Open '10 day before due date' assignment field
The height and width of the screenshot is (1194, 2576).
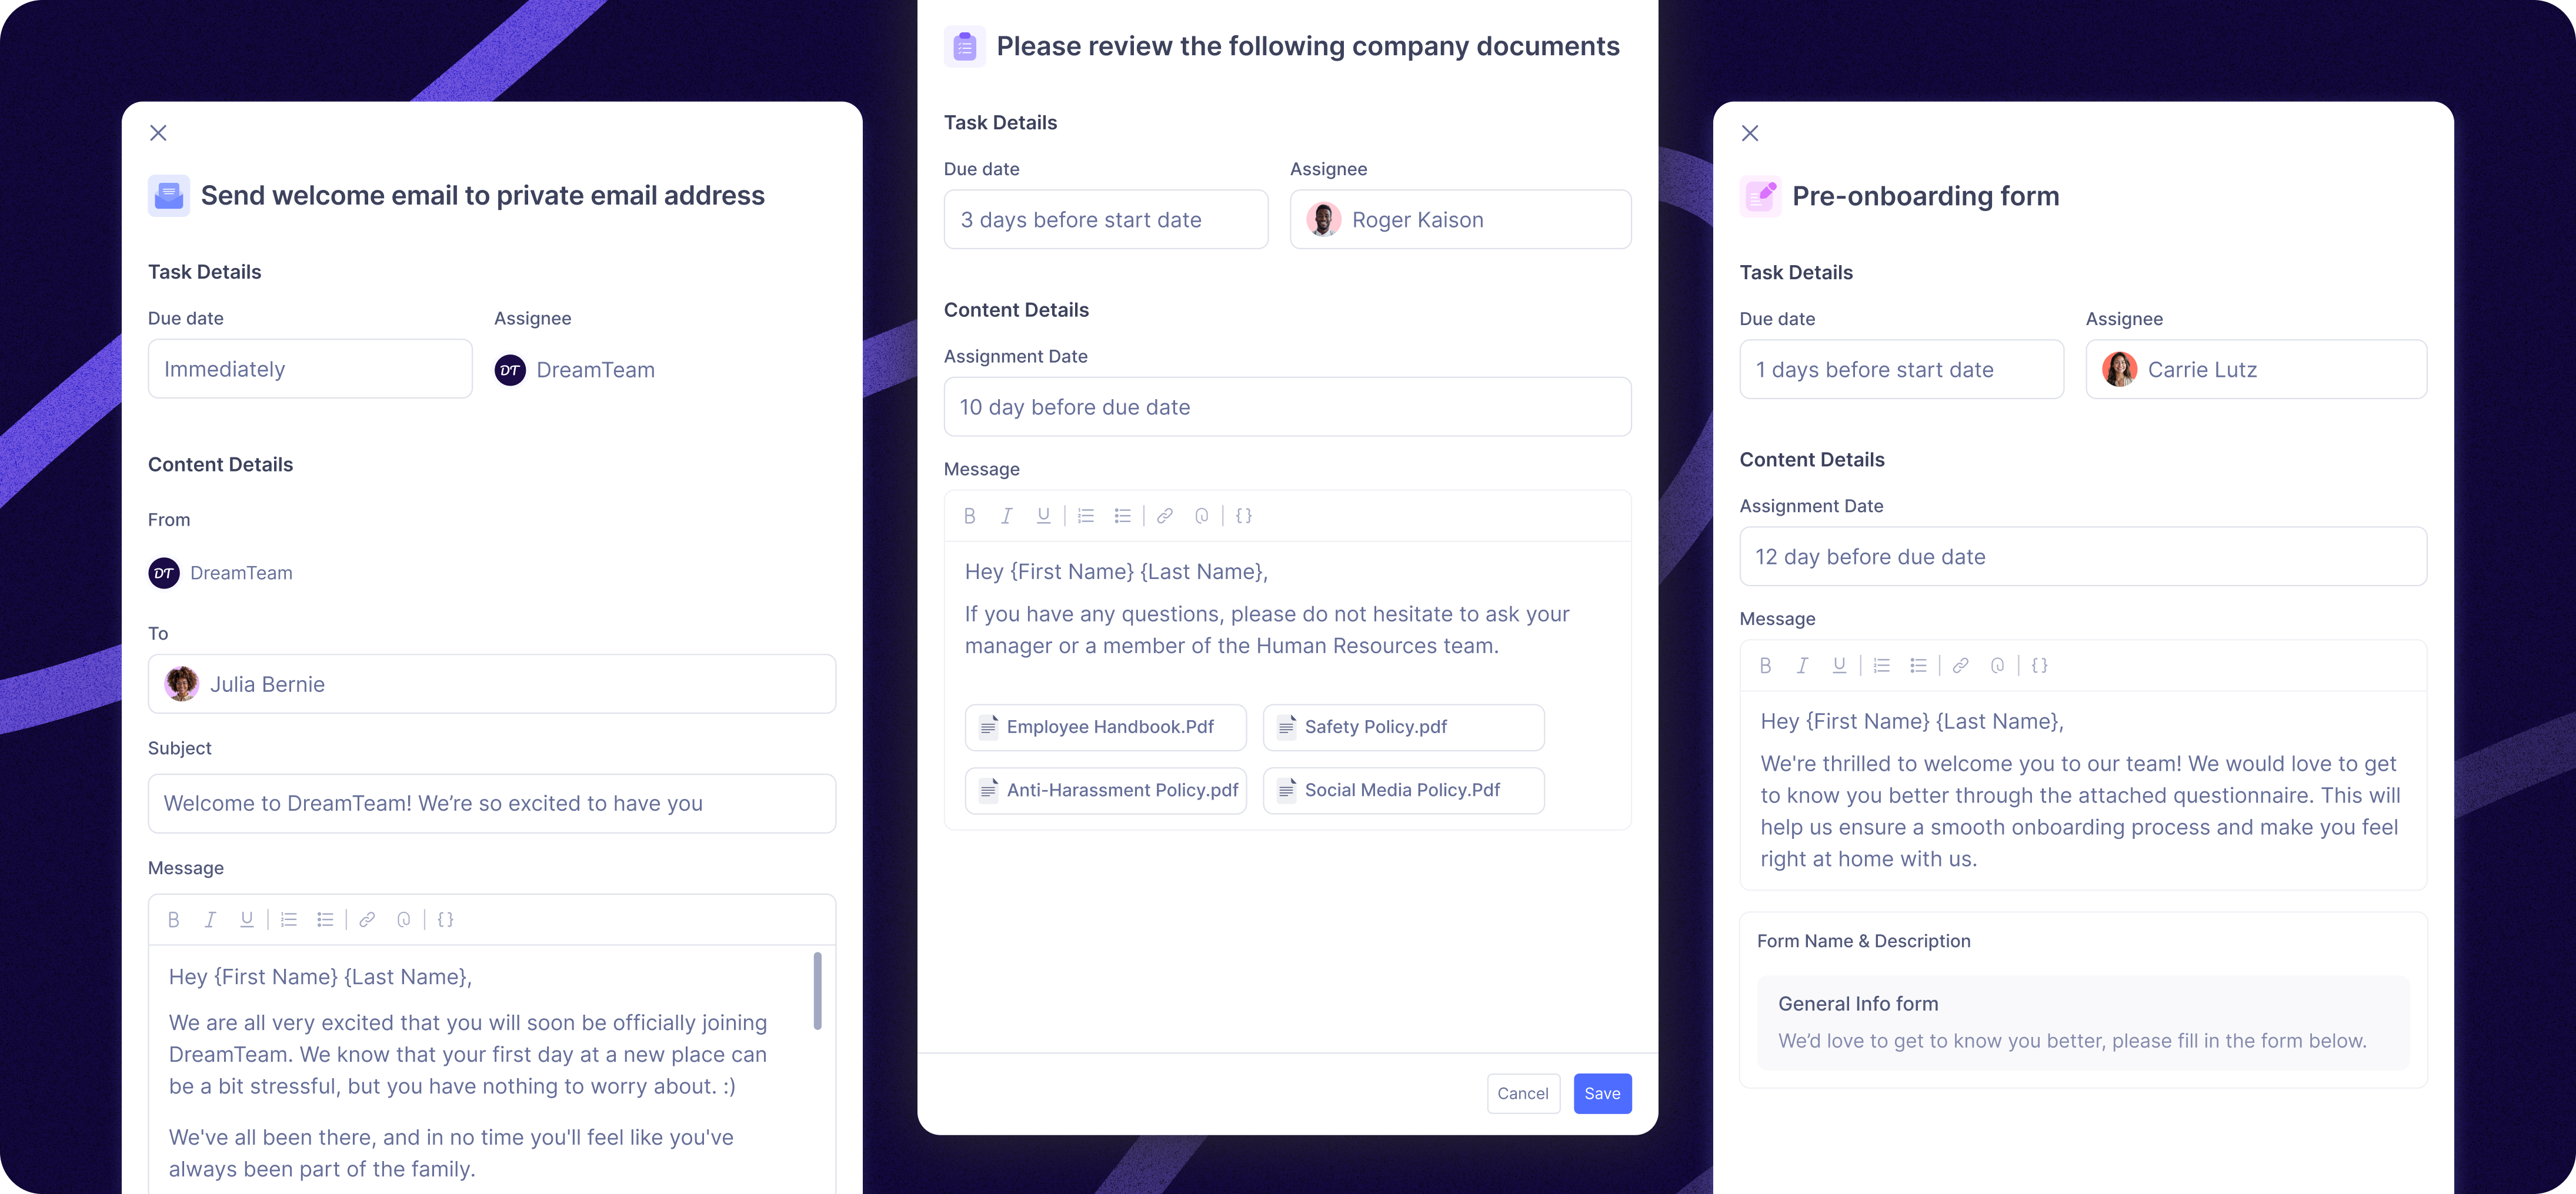pos(1287,407)
